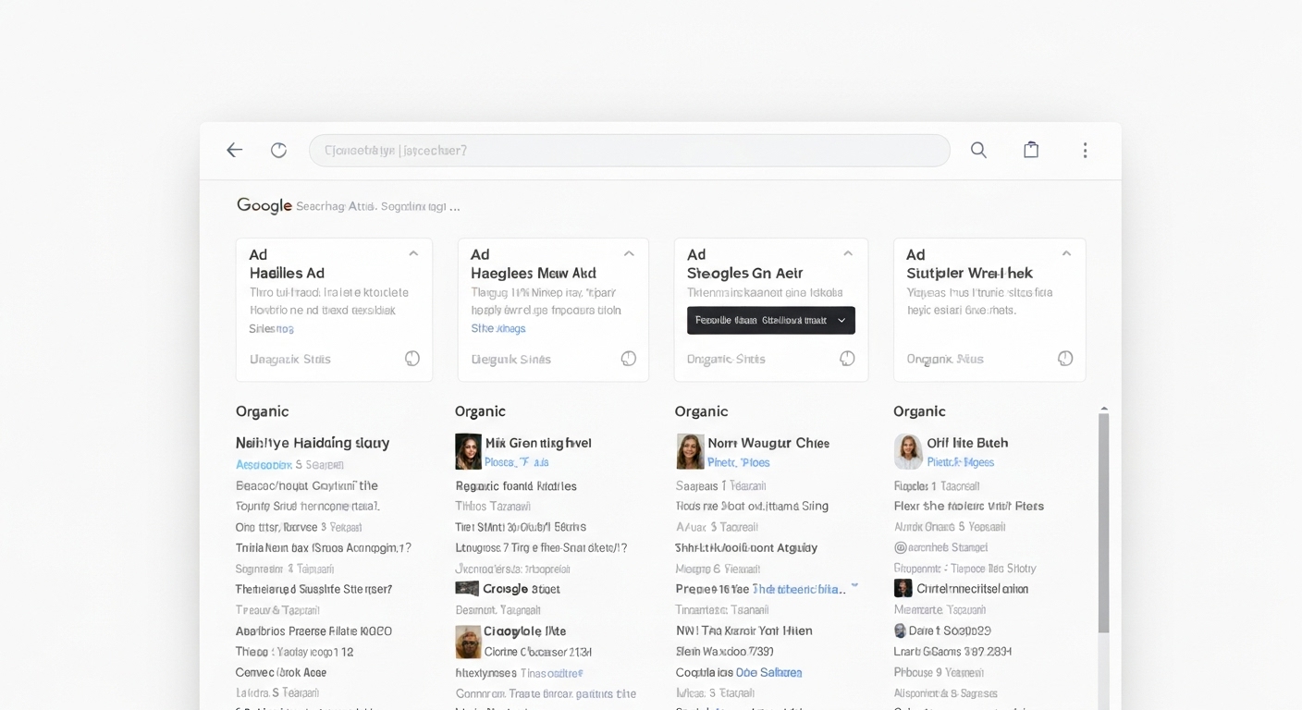Collapse the "Haeglees Mew Akd" card chevron
Screen dimensions: 1302x710
pyautogui.click(x=629, y=253)
